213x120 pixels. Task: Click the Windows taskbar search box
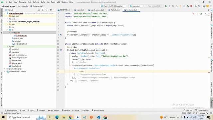[x=27, y=117]
